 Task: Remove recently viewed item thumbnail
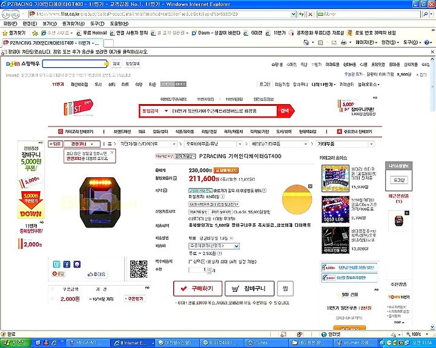tap(407, 213)
